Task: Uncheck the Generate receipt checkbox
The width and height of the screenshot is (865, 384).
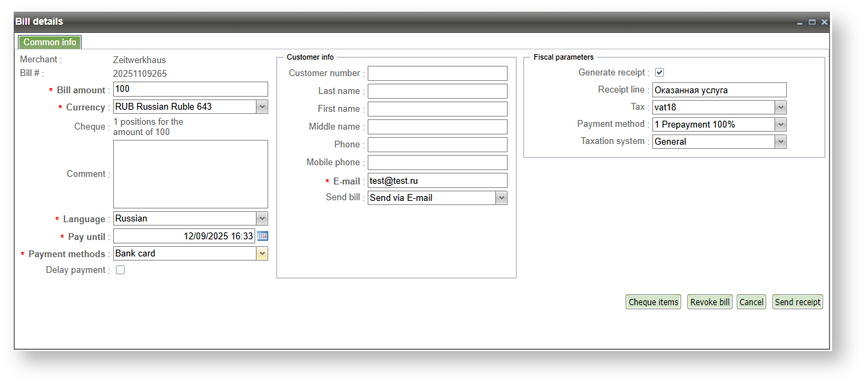Action: coord(659,73)
